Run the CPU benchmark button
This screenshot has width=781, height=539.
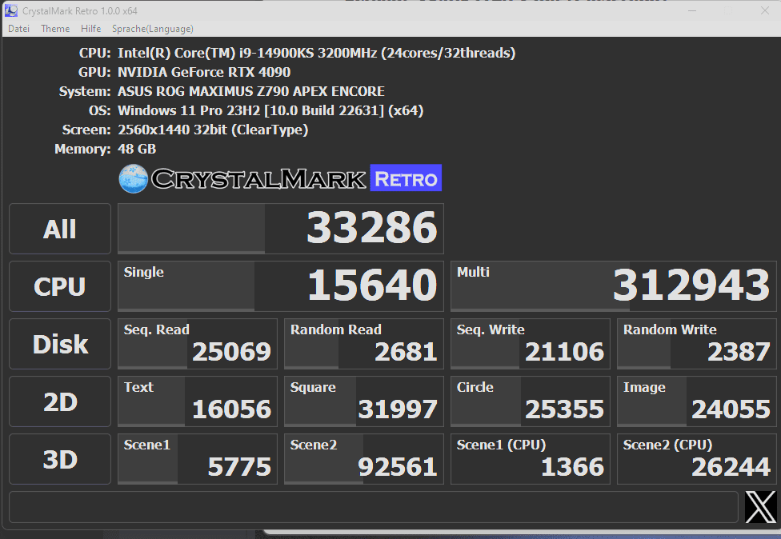click(x=60, y=286)
